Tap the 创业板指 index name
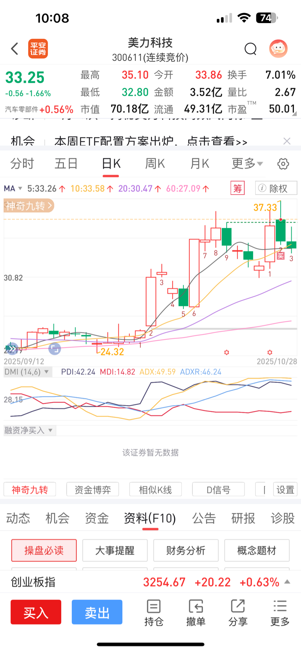Viewport: 301px width, 652px height. coord(33,582)
